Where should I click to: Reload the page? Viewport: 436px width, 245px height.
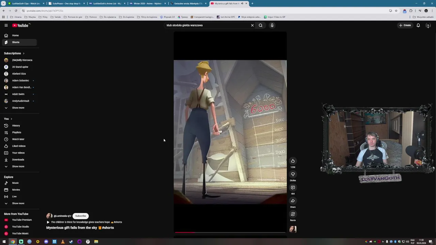click(16, 11)
